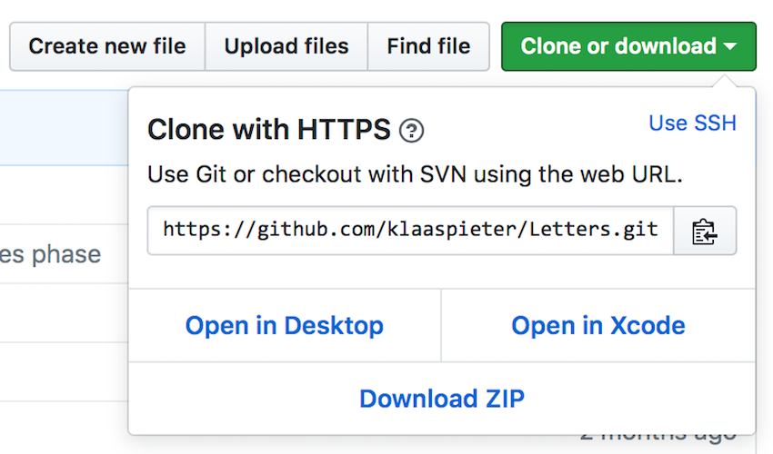Toggle the Clone or download popover
The image size is (773, 454).
[627, 46]
